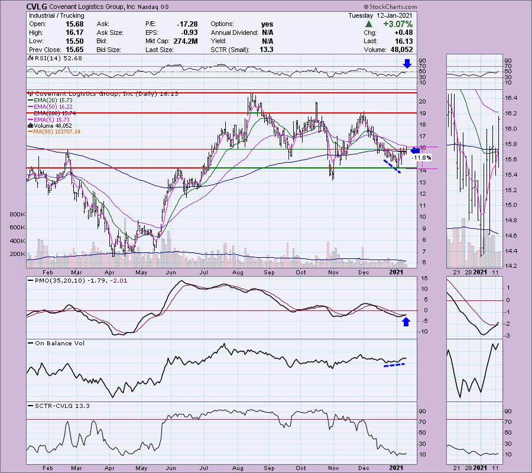Click the Prev Close value 15.65
The height and width of the screenshot is (473, 532).
pos(74,50)
